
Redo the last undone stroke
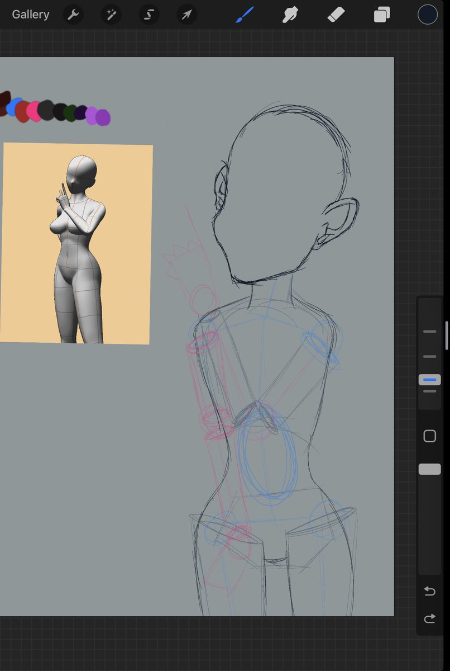pos(430,618)
